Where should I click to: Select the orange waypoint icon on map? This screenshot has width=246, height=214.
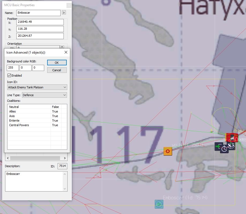click(x=168, y=151)
